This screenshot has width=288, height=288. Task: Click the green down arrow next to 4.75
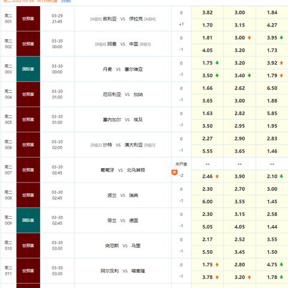tap(281, 265)
